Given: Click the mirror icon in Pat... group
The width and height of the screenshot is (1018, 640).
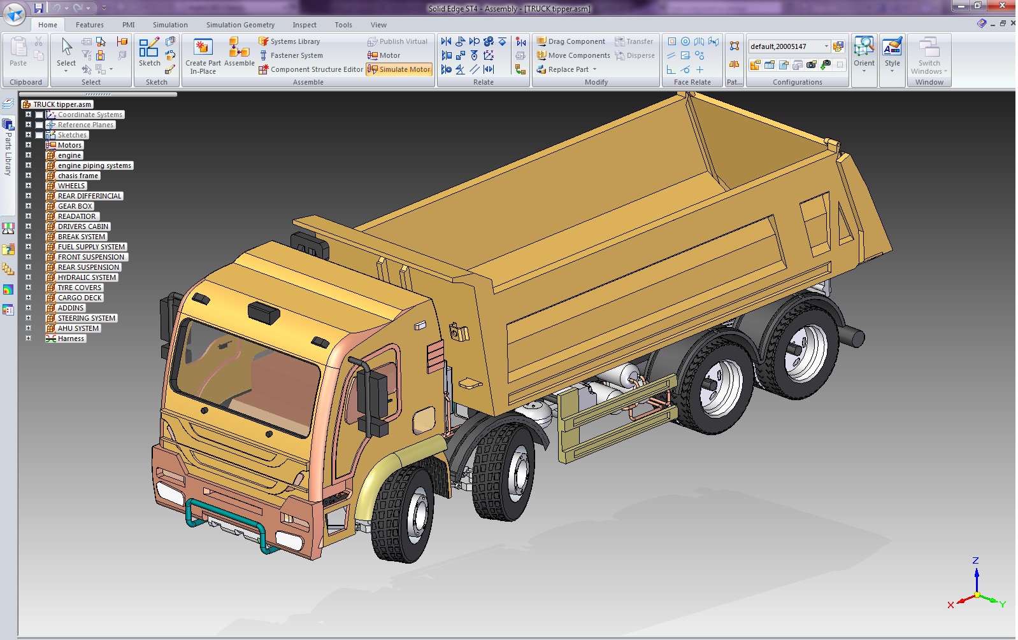Looking at the screenshot, I should click(735, 64).
